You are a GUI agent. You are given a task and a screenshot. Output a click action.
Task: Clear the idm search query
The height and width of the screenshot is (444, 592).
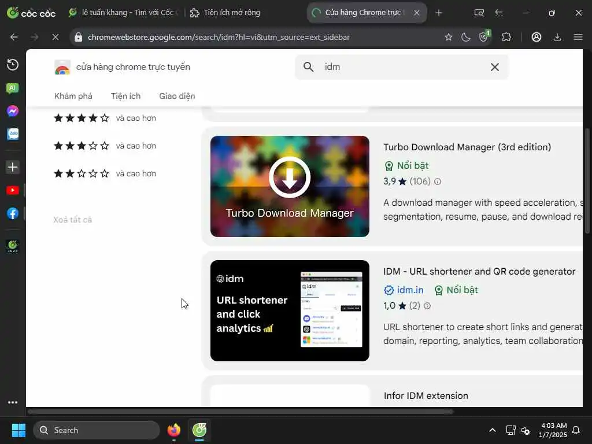(x=495, y=67)
